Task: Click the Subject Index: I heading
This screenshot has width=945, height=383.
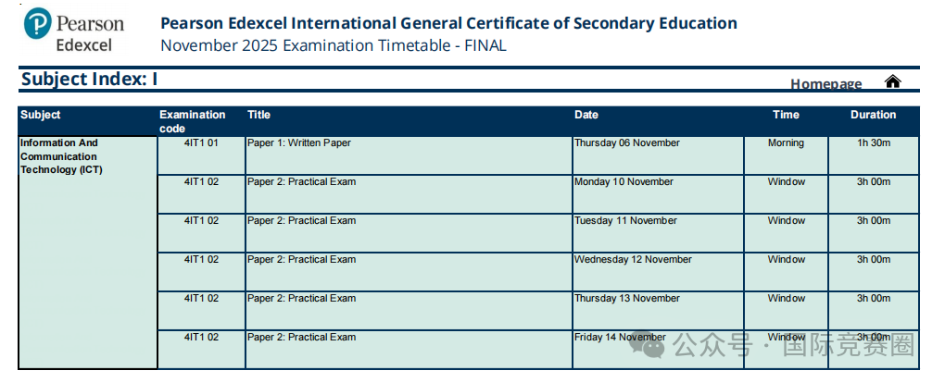Action: [89, 79]
